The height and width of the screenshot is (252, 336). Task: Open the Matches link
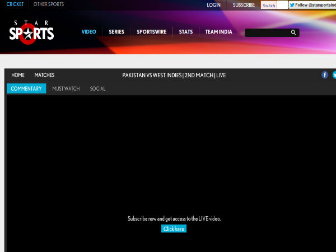click(x=44, y=75)
